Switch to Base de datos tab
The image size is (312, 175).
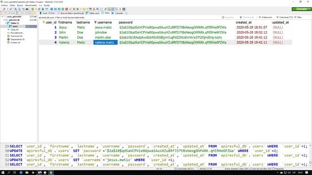[71, 13]
